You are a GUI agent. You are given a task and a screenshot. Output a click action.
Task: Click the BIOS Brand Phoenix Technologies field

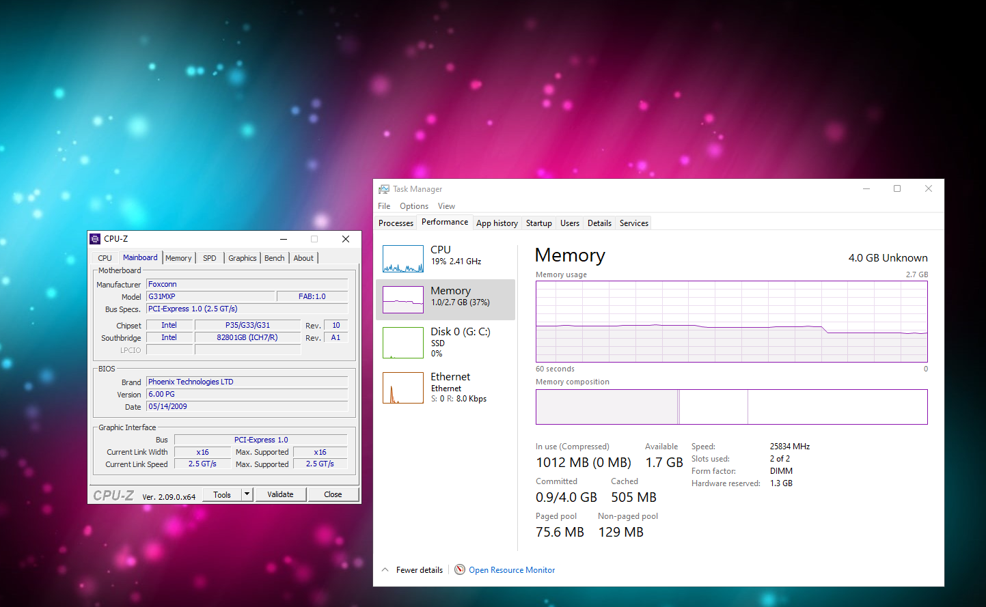click(x=247, y=382)
